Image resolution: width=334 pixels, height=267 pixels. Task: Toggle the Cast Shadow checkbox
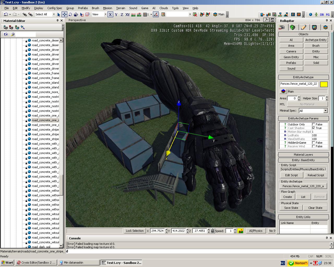(313, 128)
